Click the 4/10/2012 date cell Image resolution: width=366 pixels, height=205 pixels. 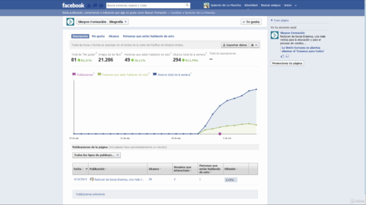click(80, 179)
